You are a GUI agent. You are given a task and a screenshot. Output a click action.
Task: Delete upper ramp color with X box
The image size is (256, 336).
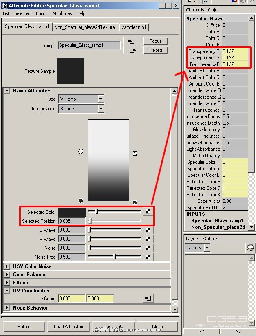tap(135, 153)
